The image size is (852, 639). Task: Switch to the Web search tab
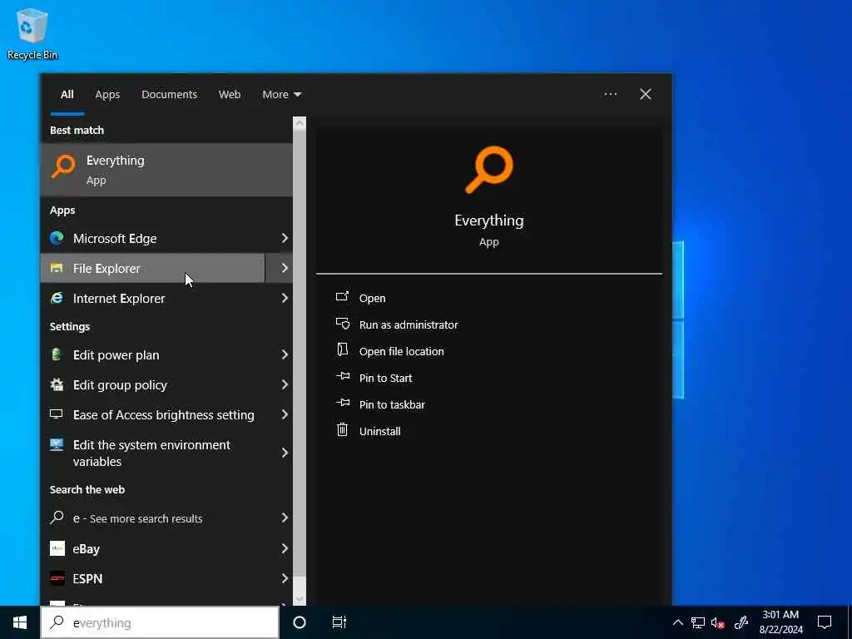click(230, 95)
